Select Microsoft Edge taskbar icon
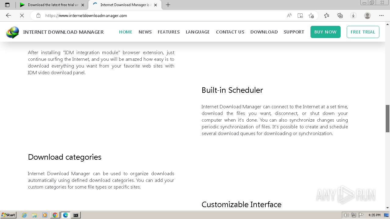390x219 pixels. (x=65, y=215)
